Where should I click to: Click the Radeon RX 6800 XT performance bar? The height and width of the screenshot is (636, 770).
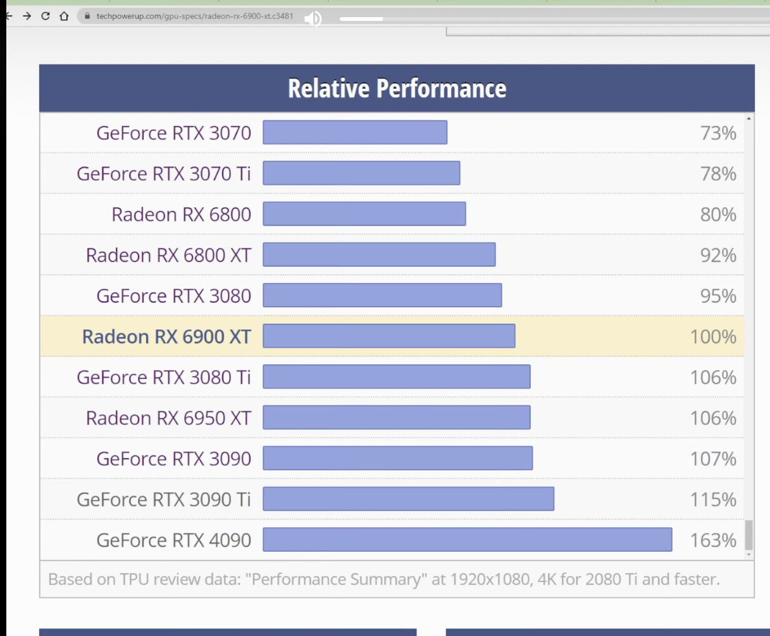[x=379, y=255]
